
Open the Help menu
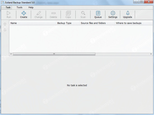(x=31, y=8)
